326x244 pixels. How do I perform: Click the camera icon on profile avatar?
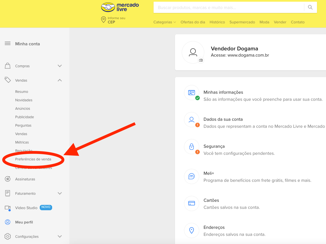(201, 60)
